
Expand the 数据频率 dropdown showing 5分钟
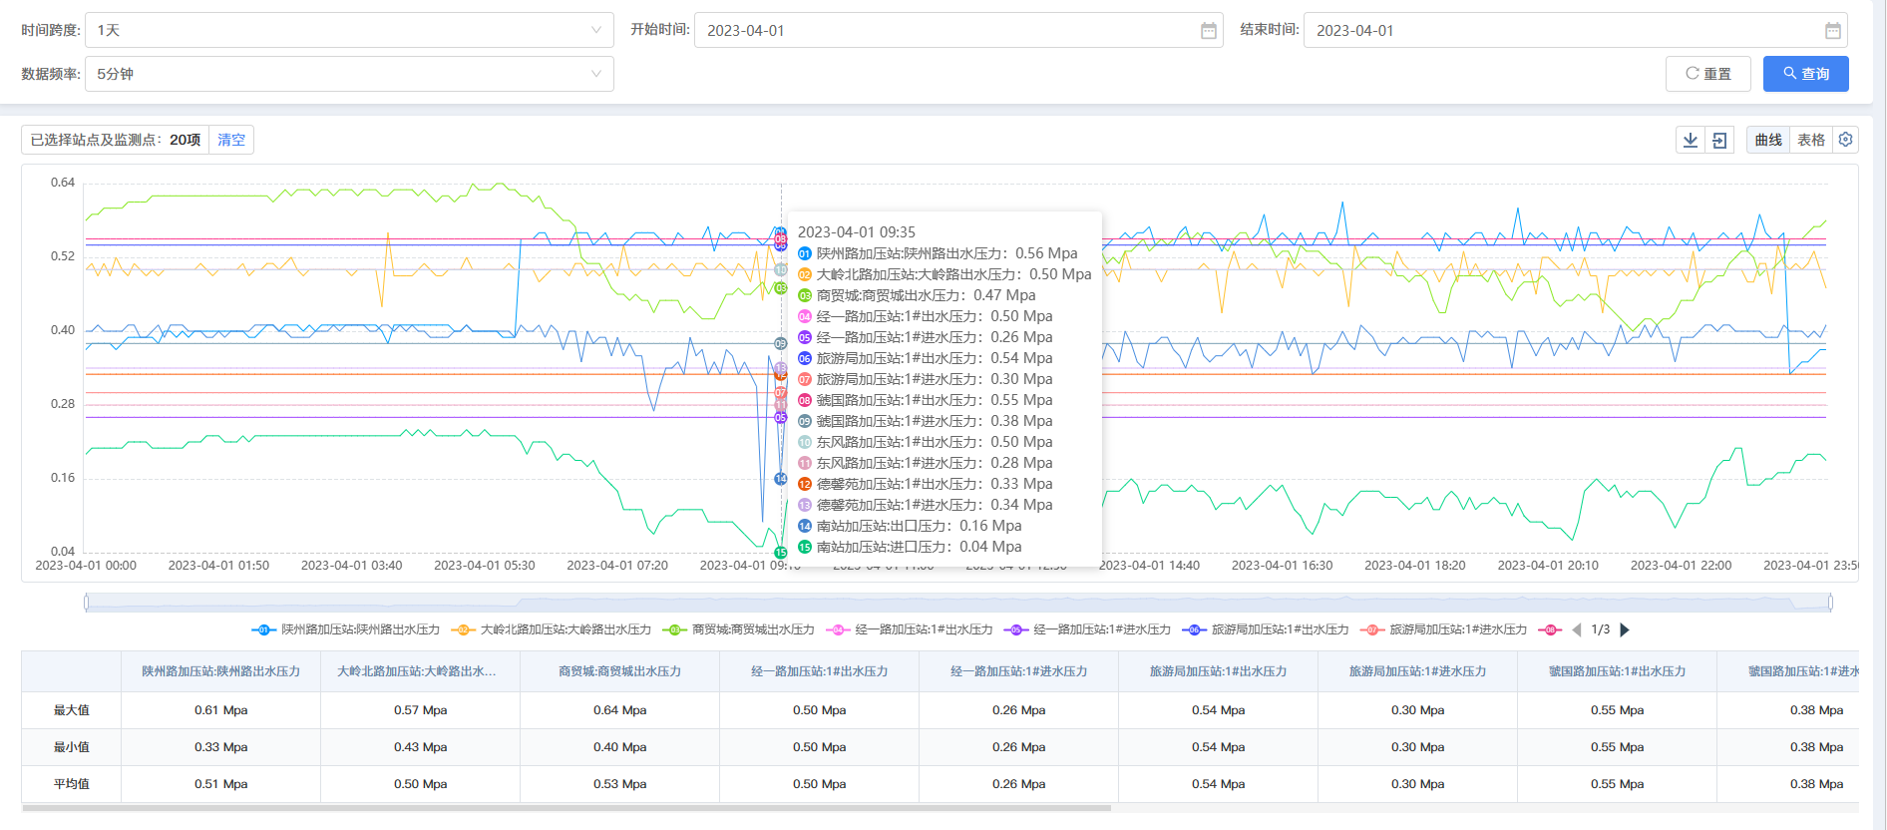click(349, 74)
